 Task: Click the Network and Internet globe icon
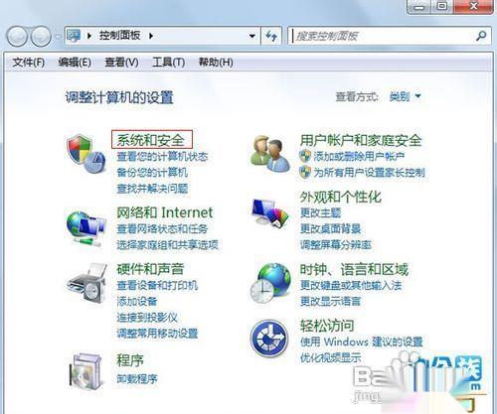click(86, 228)
